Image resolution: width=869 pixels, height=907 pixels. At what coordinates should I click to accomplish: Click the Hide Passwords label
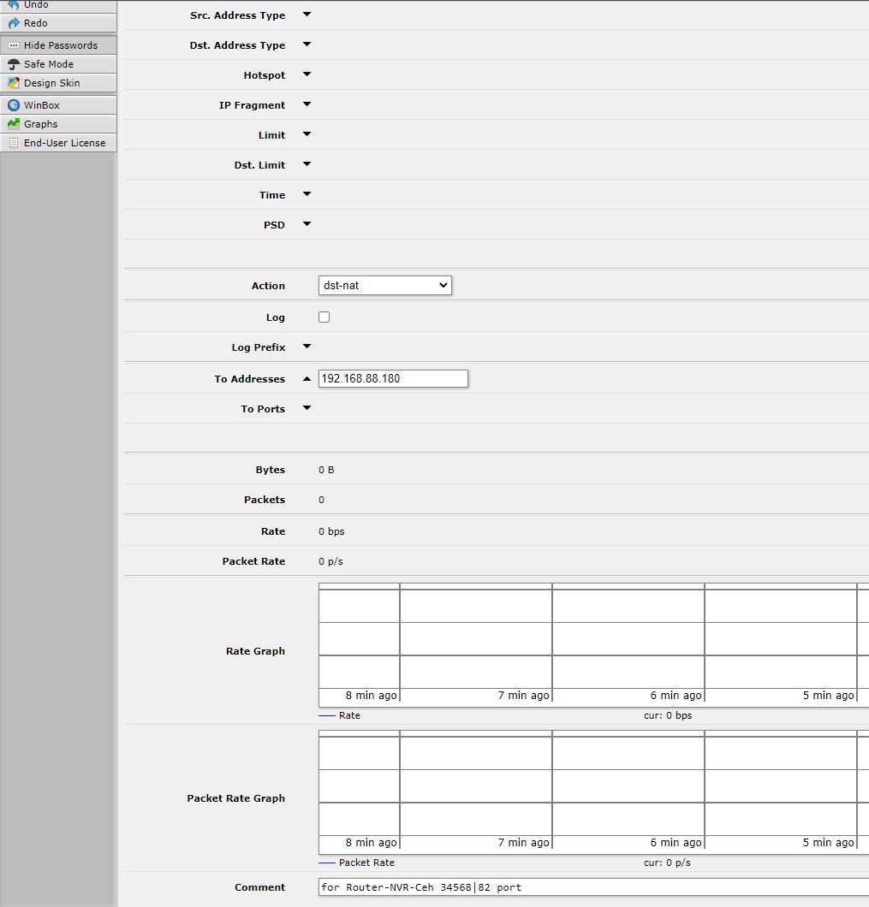pyautogui.click(x=61, y=45)
